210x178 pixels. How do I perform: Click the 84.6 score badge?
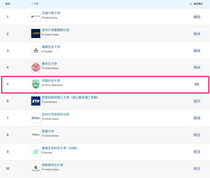197,67
